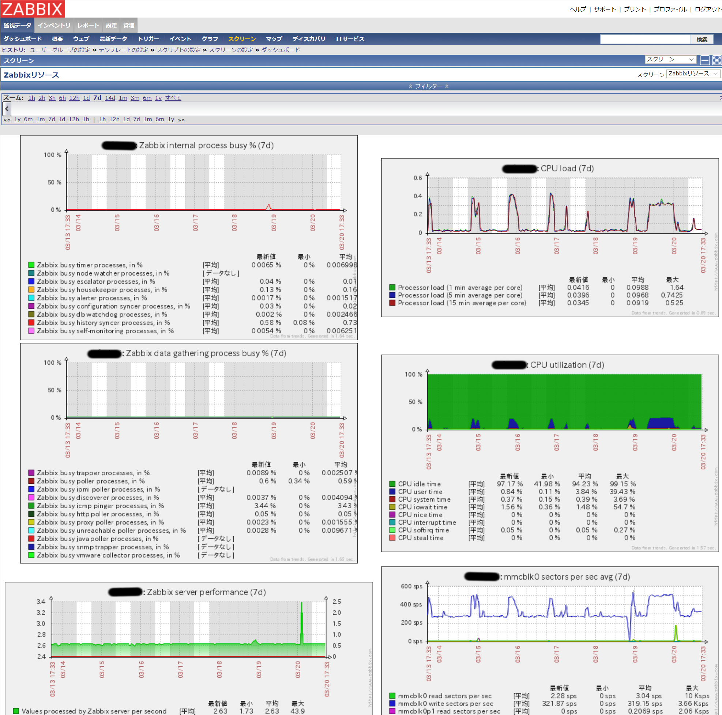Click the CPU utilization graph
The height and width of the screenshot is (715, 722).
pos(550,453)
